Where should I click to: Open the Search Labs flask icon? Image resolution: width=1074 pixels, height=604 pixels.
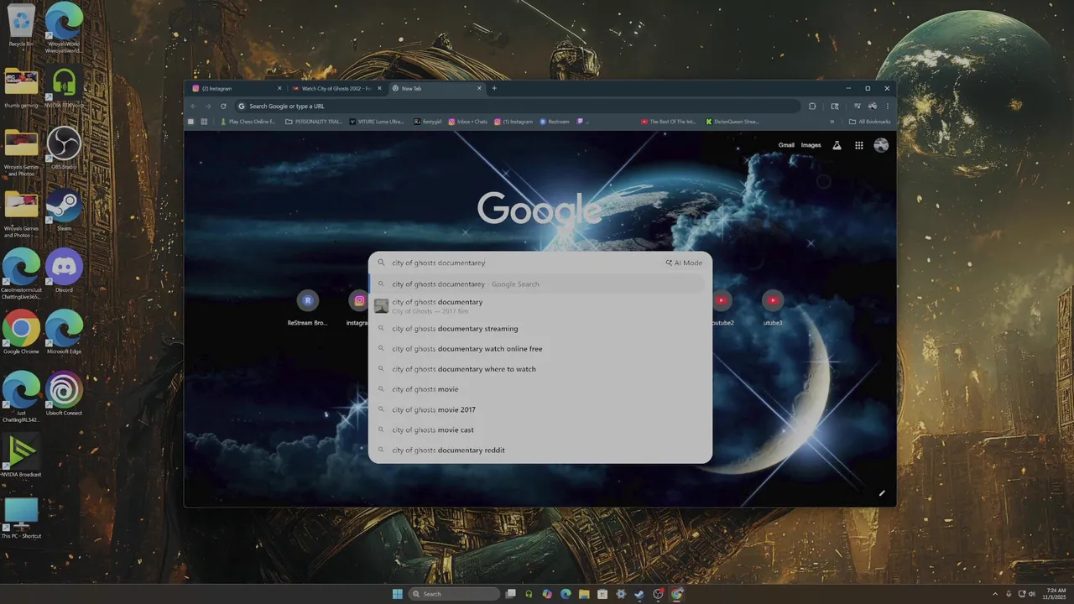[x=837, y=145]
